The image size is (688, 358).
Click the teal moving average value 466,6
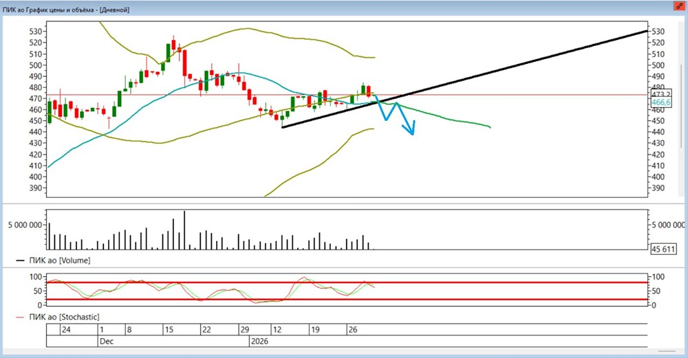pyautogui.click(x=660, y=102)
